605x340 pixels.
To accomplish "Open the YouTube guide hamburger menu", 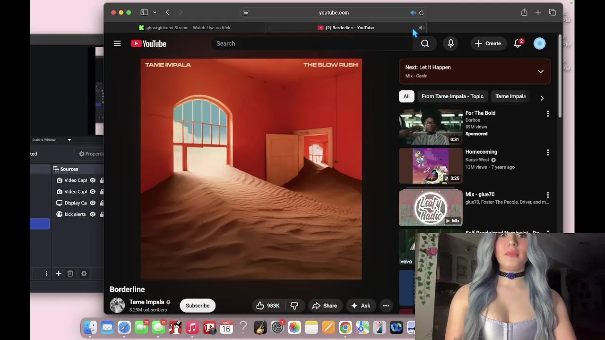I will (x=117, y=43).
